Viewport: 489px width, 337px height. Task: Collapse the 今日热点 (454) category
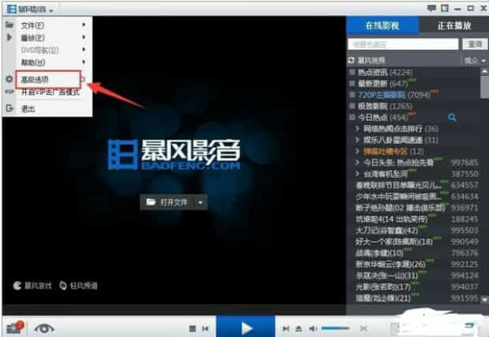click(x=352, y=118)
